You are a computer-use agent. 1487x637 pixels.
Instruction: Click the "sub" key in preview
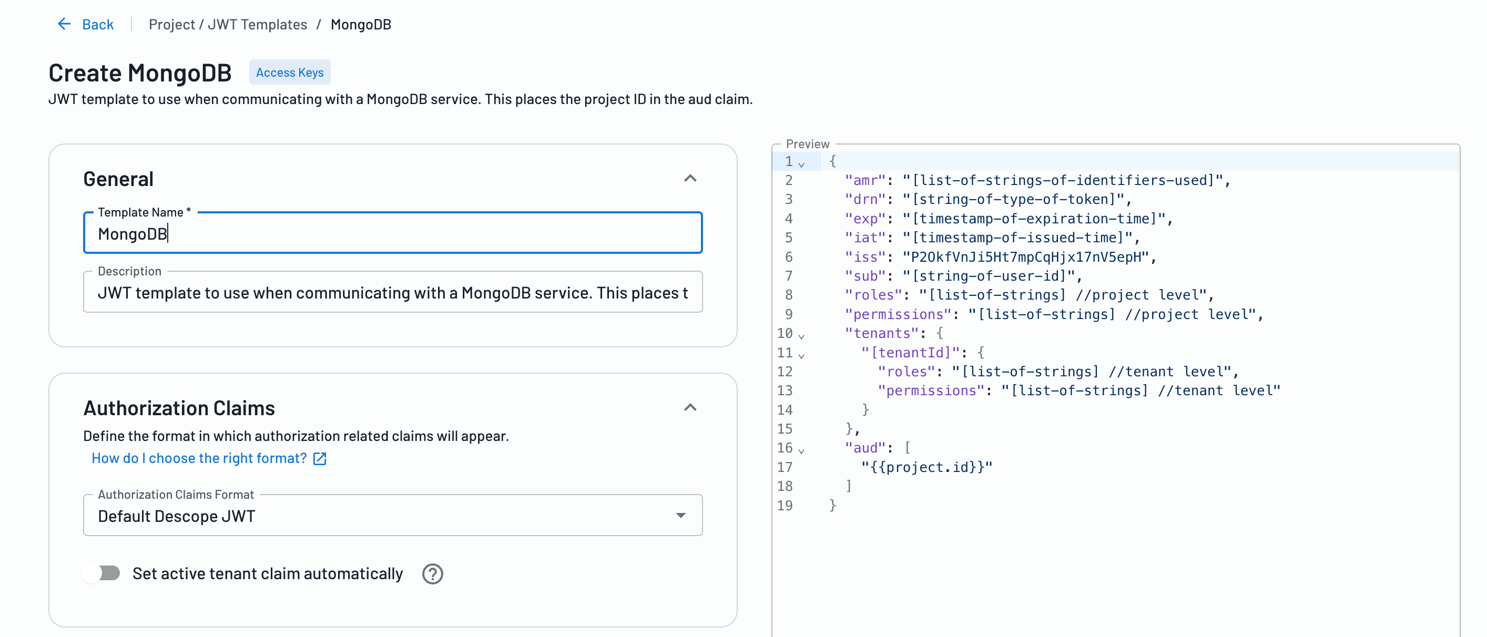[x=865, y=276]
